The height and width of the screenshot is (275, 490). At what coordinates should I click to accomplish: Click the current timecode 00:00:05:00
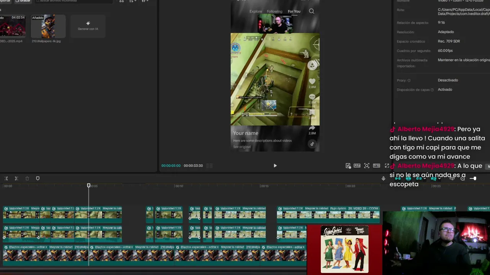[x=171, y=166]
